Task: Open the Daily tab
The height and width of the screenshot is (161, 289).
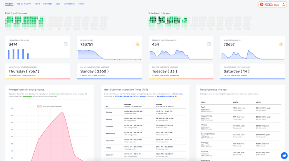Action: click(x=58, y=4)
